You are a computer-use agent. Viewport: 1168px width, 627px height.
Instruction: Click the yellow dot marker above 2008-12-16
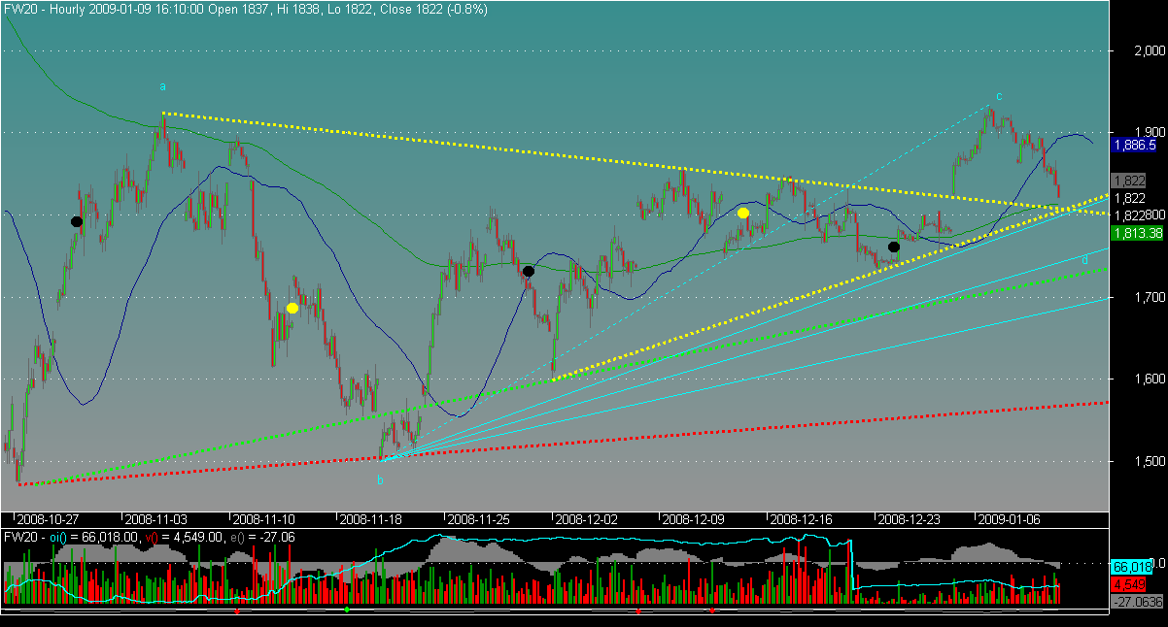pyautogui.click(x=743, y=212)
